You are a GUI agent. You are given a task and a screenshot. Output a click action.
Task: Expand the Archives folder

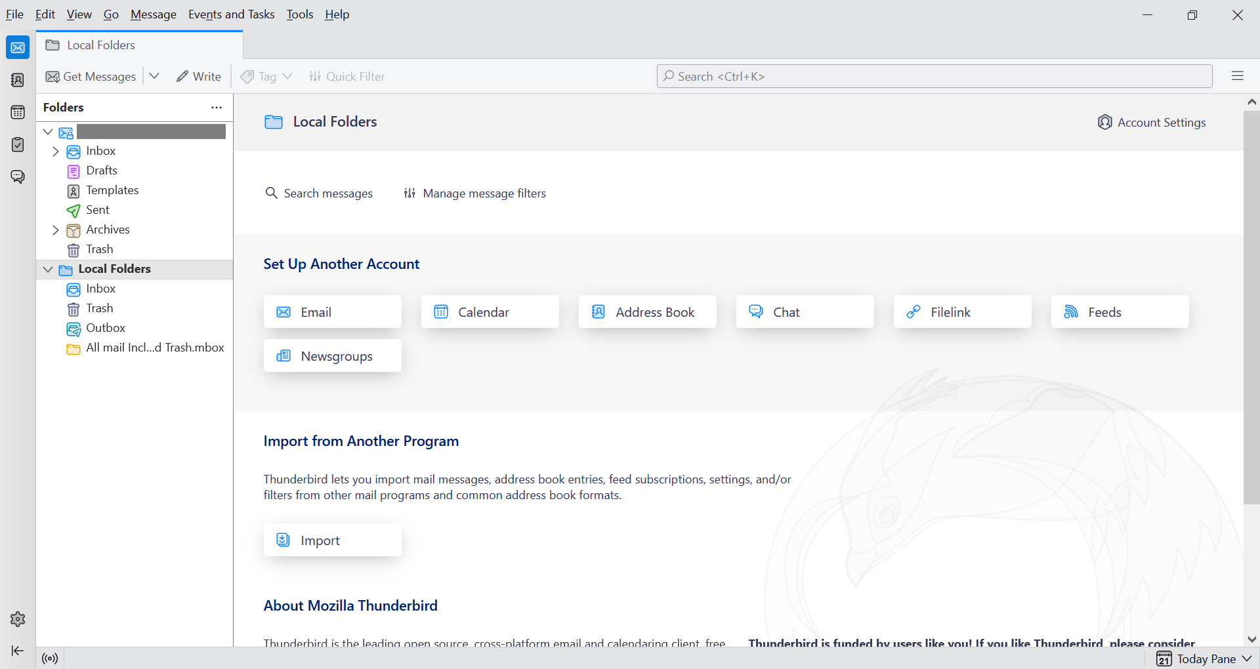[x=56, y=230]
